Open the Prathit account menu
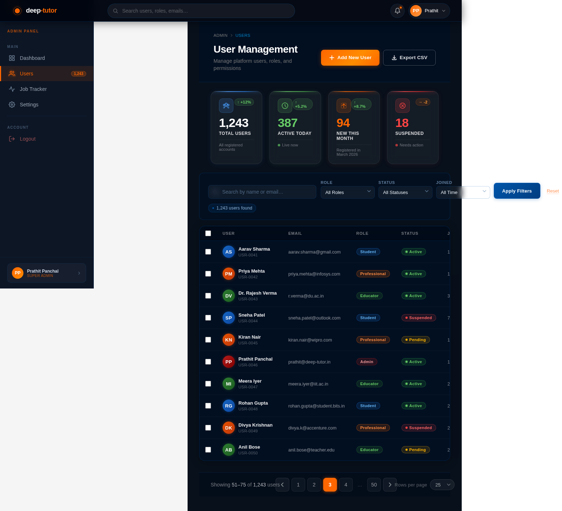 click(x=429, y=11)
